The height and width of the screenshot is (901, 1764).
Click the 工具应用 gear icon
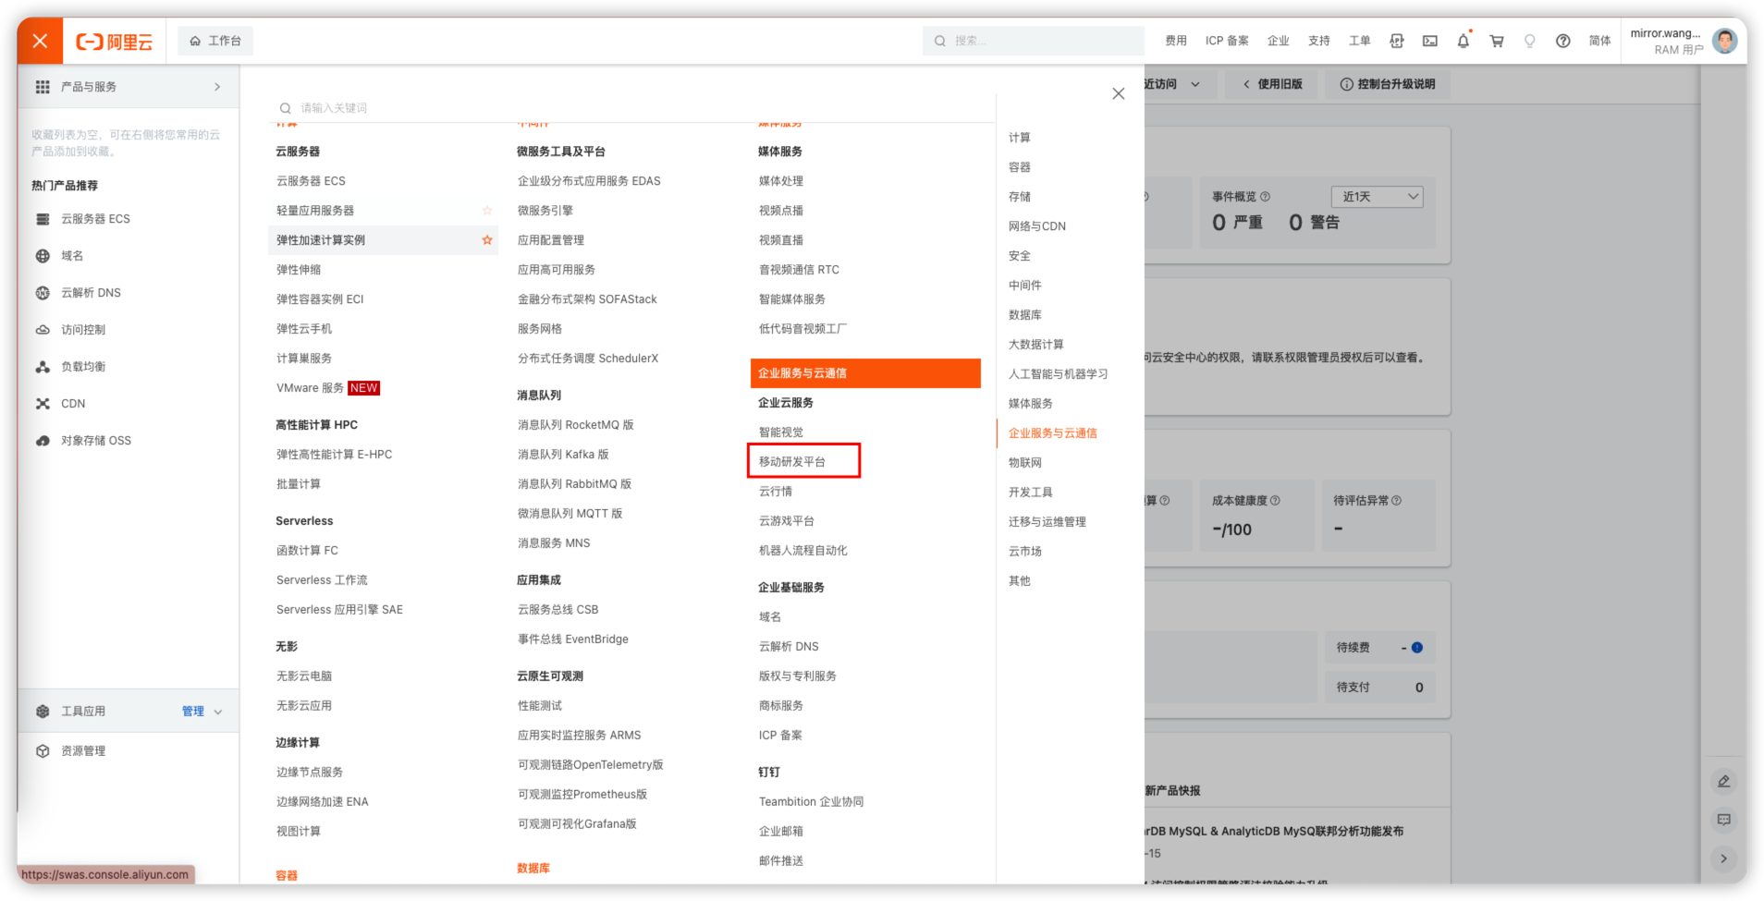click(43, 712)
